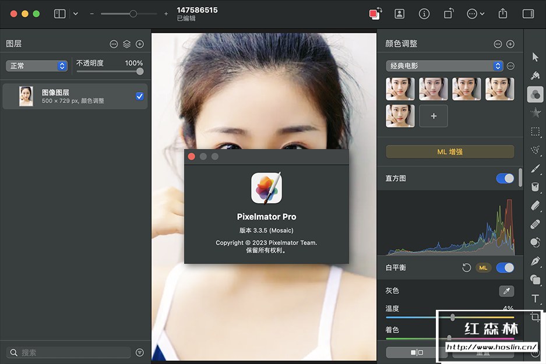
Task: Select the first color preset thumbnail
Action: click(x=400, y=89)
